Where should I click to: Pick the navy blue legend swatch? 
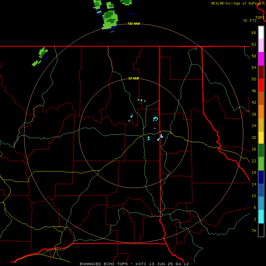click(x=261, y=177)
